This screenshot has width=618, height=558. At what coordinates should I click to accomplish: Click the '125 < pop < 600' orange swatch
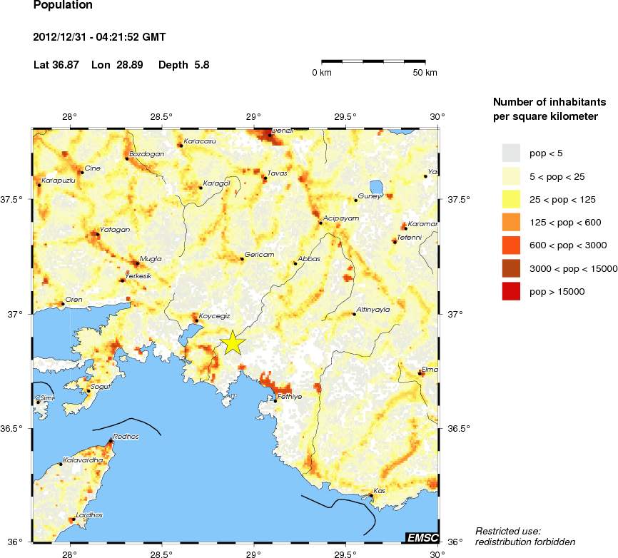(x=512, y=222)
